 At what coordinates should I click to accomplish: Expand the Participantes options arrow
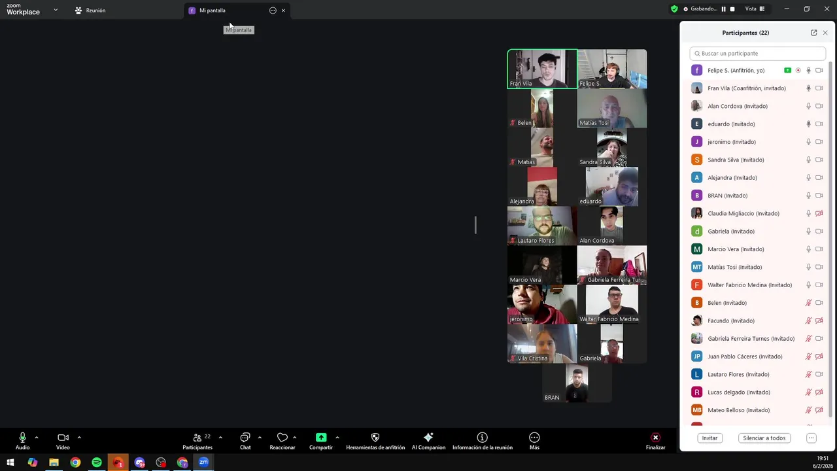(220, 437)
